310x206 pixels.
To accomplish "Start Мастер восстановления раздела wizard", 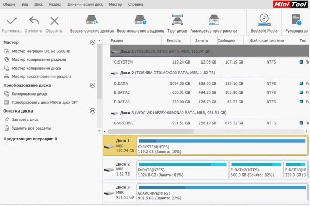I will point(42,76).
